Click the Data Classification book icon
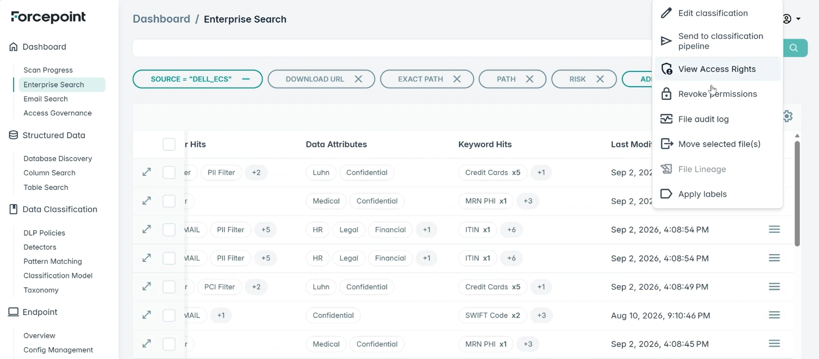This screenshot has height=359, width=819. click(x=14, y=209)
